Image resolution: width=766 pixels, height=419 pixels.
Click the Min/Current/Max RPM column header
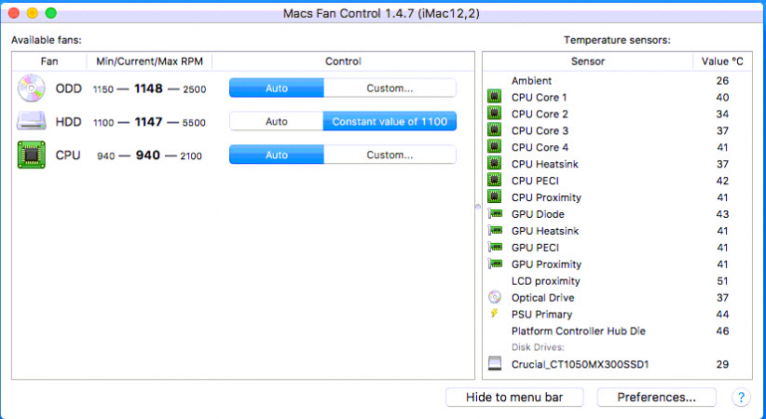pos(149,61)
